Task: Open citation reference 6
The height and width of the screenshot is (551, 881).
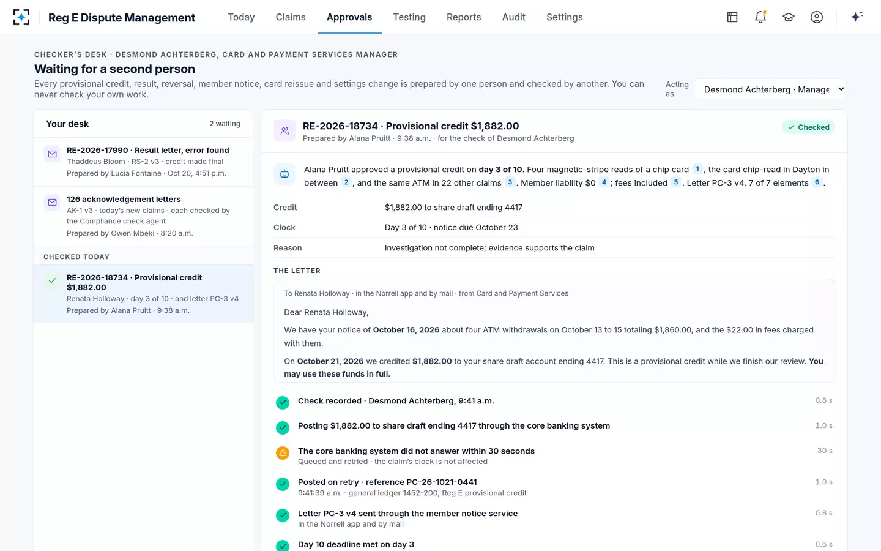Action: [x=817, y=182]
